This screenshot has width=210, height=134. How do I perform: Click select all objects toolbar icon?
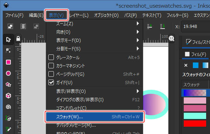tap(10, 26)
